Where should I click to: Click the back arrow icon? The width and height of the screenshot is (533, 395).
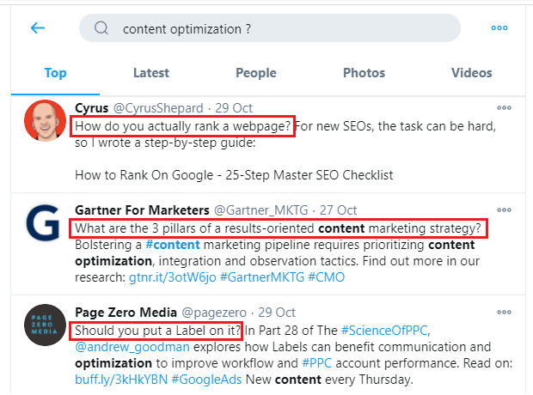click(x=37, y=28)
